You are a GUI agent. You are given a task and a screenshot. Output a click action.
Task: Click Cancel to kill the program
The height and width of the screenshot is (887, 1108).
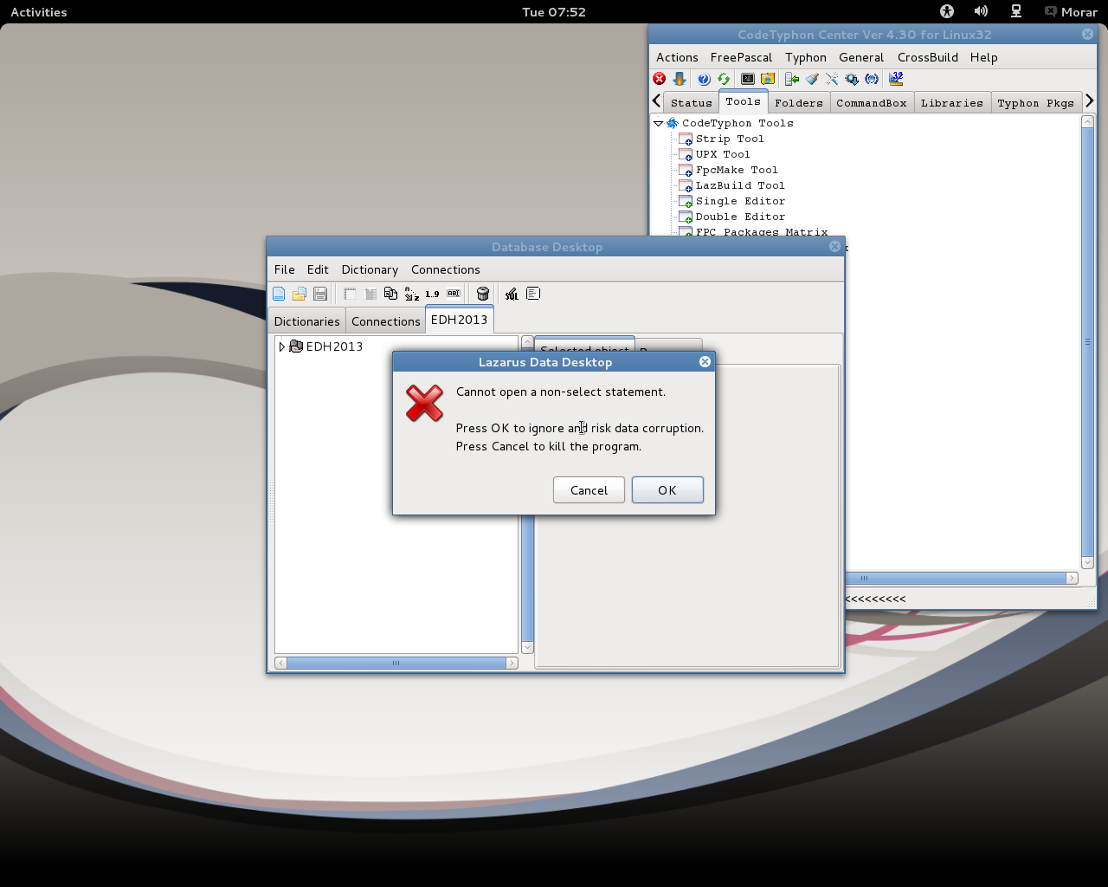pyautogui.click(x=589, y=490)
